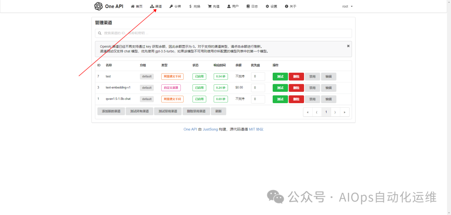451x215 pixels.
Task: Open the 设置 settings page
Action: pos(271,6)
